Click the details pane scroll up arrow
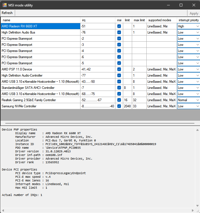The height and width of the screenshot is (213, 200). tap(197, 130)
